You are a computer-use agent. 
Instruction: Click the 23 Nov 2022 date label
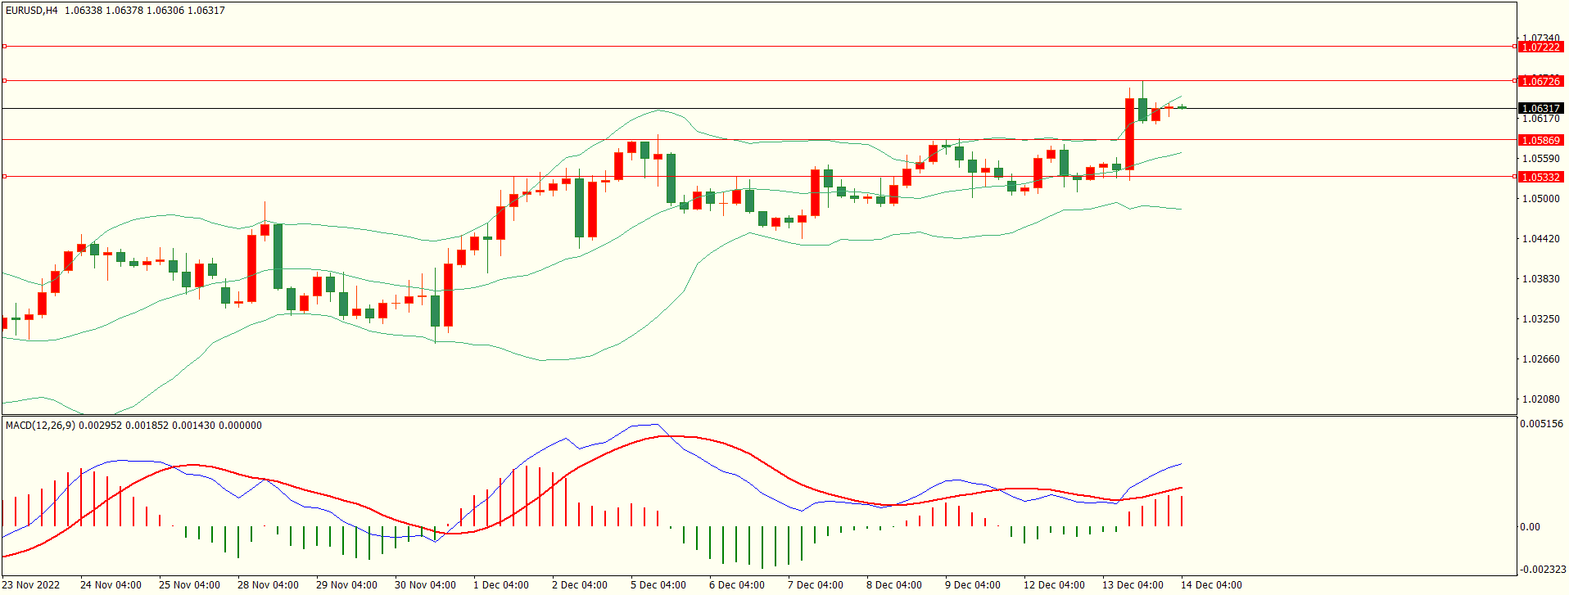point(31,585)
